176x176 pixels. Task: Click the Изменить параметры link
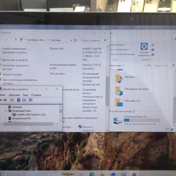88,129
